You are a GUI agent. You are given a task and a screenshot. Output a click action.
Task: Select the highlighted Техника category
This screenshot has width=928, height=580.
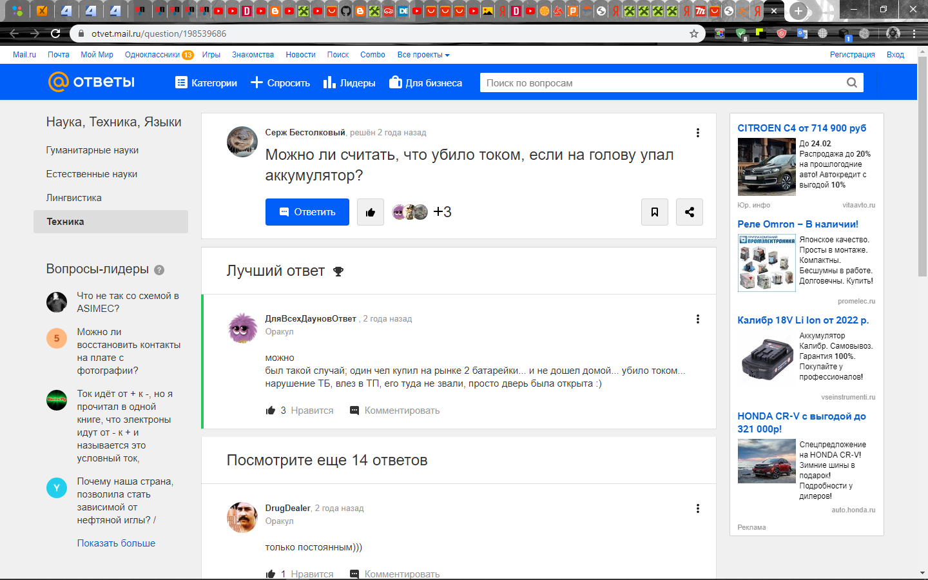coord(111,222)
